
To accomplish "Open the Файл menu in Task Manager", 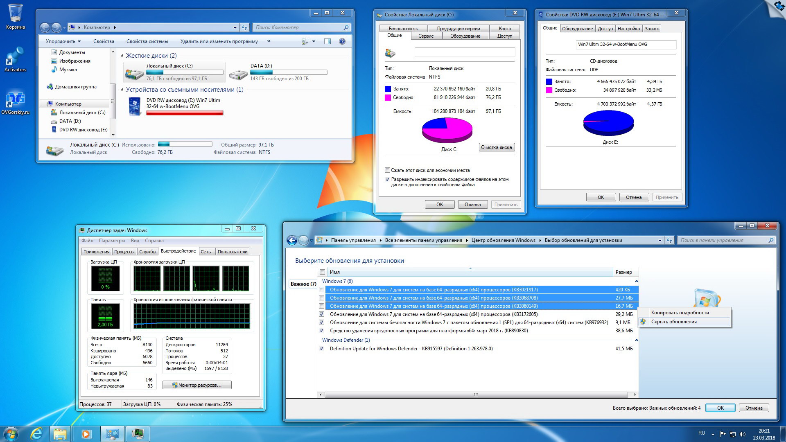I will (87, 241).
